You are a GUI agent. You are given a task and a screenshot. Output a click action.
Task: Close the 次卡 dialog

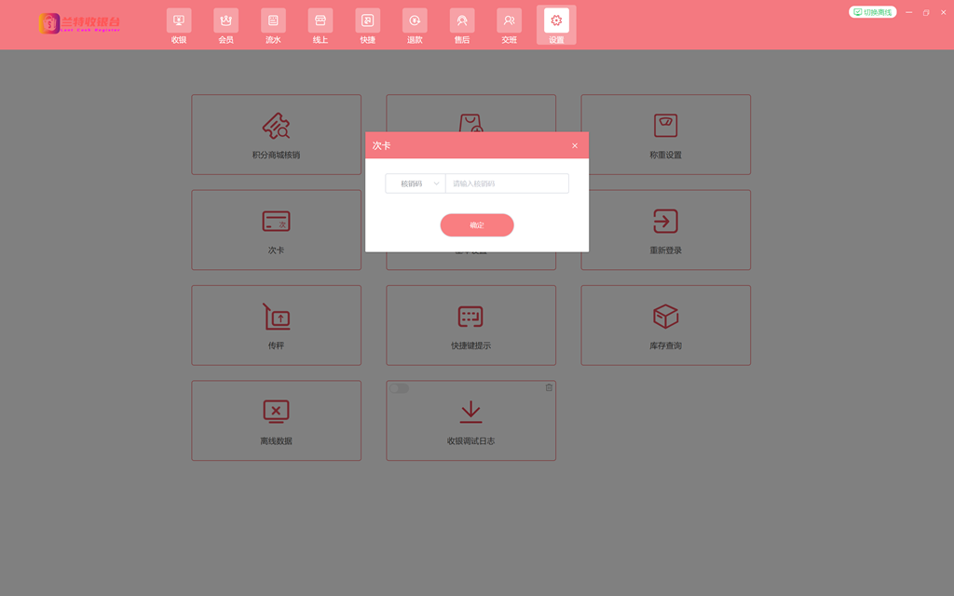[575, 146]
